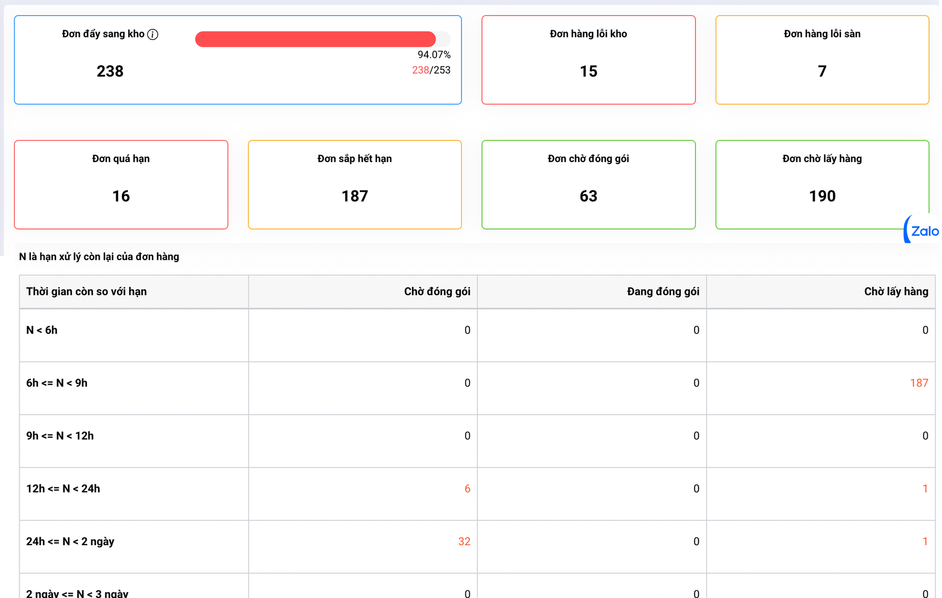Click the 6 in row 12h <= N < 24h
The height and width of the screenshot is (598, 942).
pyautogui.click(x=467, y=489)
